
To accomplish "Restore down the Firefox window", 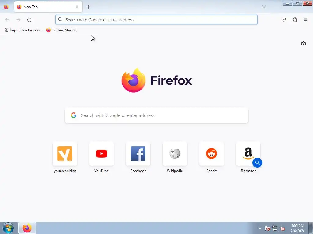I will click(297, 3).
